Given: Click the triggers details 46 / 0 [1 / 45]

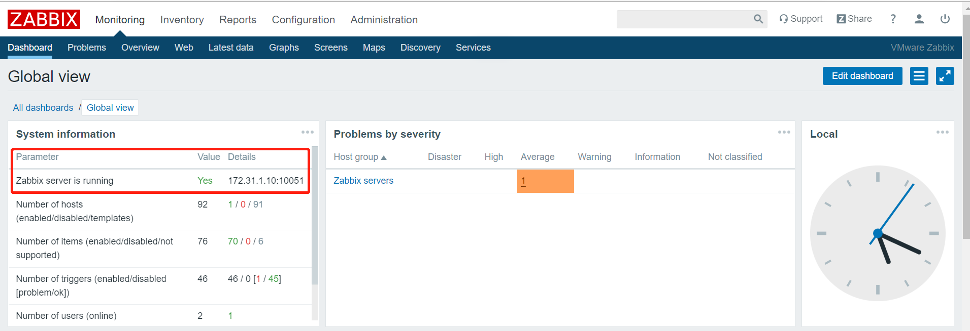Looking at the screenshot, I should (254, 279).
